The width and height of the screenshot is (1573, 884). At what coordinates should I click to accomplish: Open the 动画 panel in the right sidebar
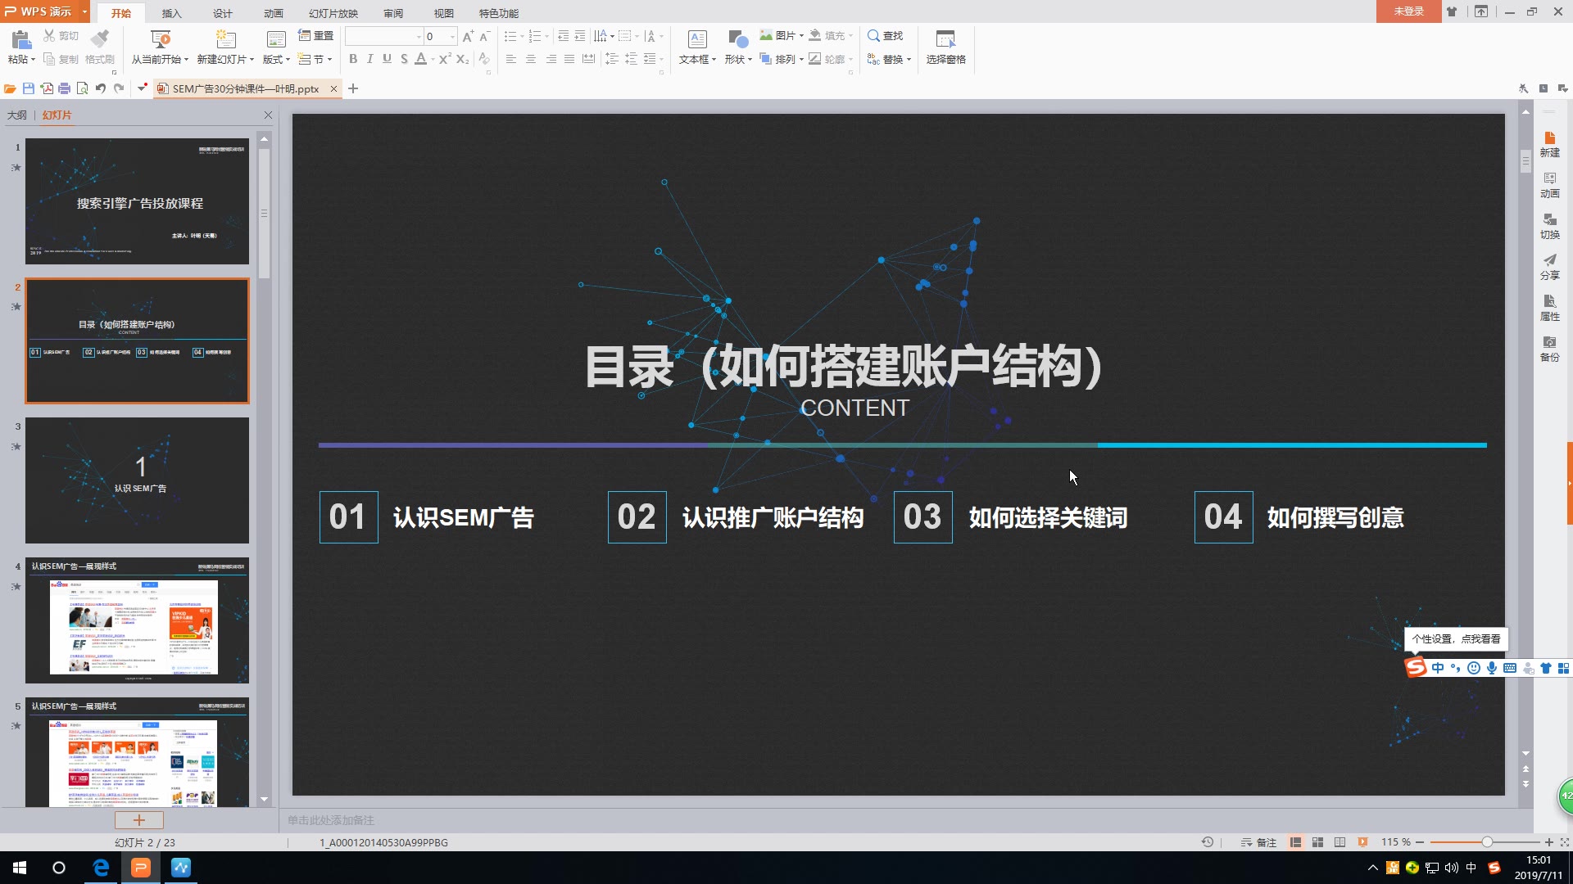[x=1549, y=186]
